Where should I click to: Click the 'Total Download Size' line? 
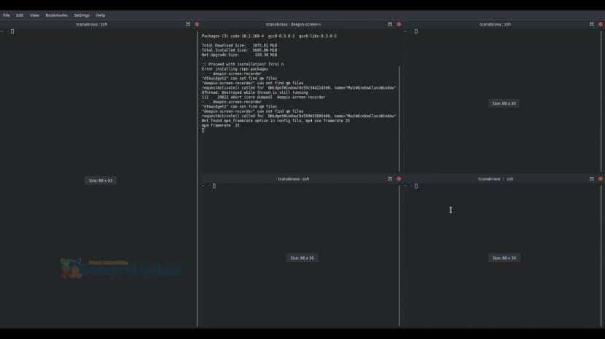(239, 45)
